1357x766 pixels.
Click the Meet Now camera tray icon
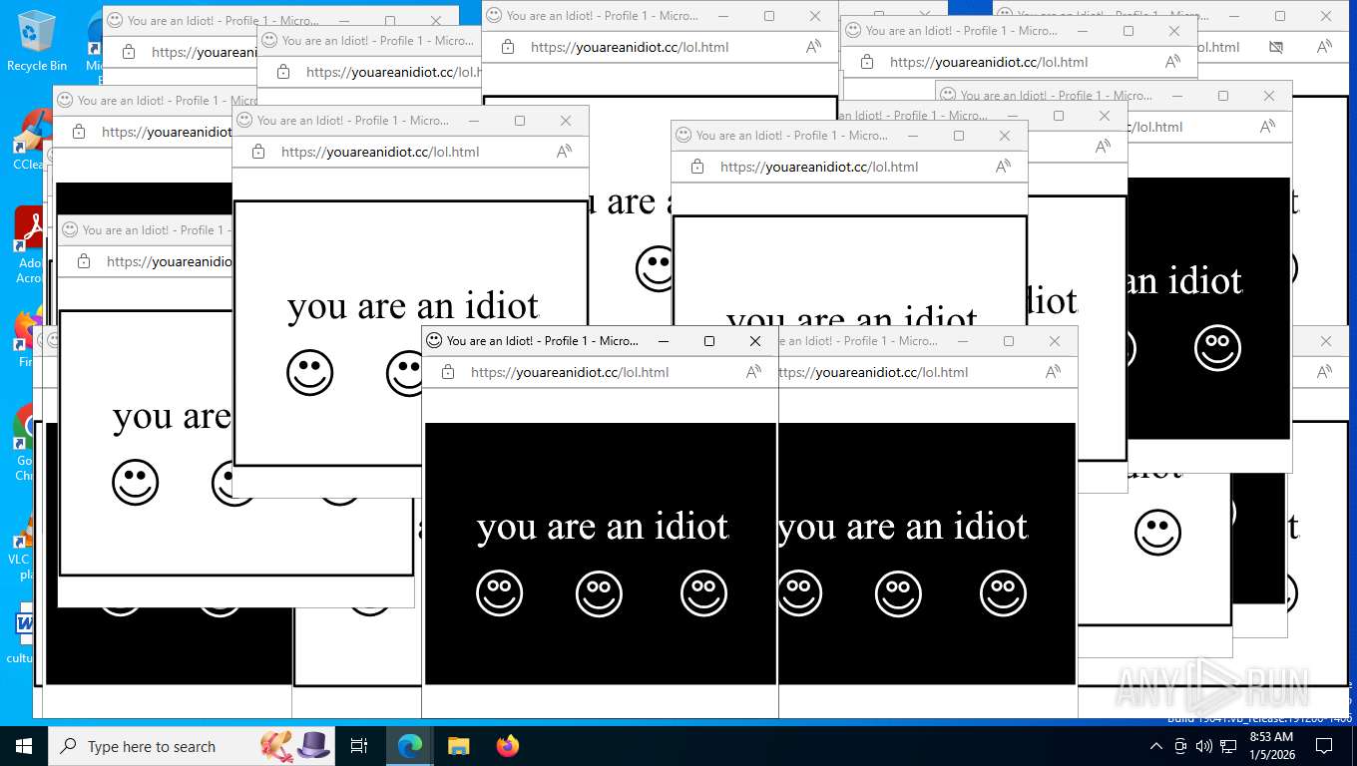pos(1180,746)
